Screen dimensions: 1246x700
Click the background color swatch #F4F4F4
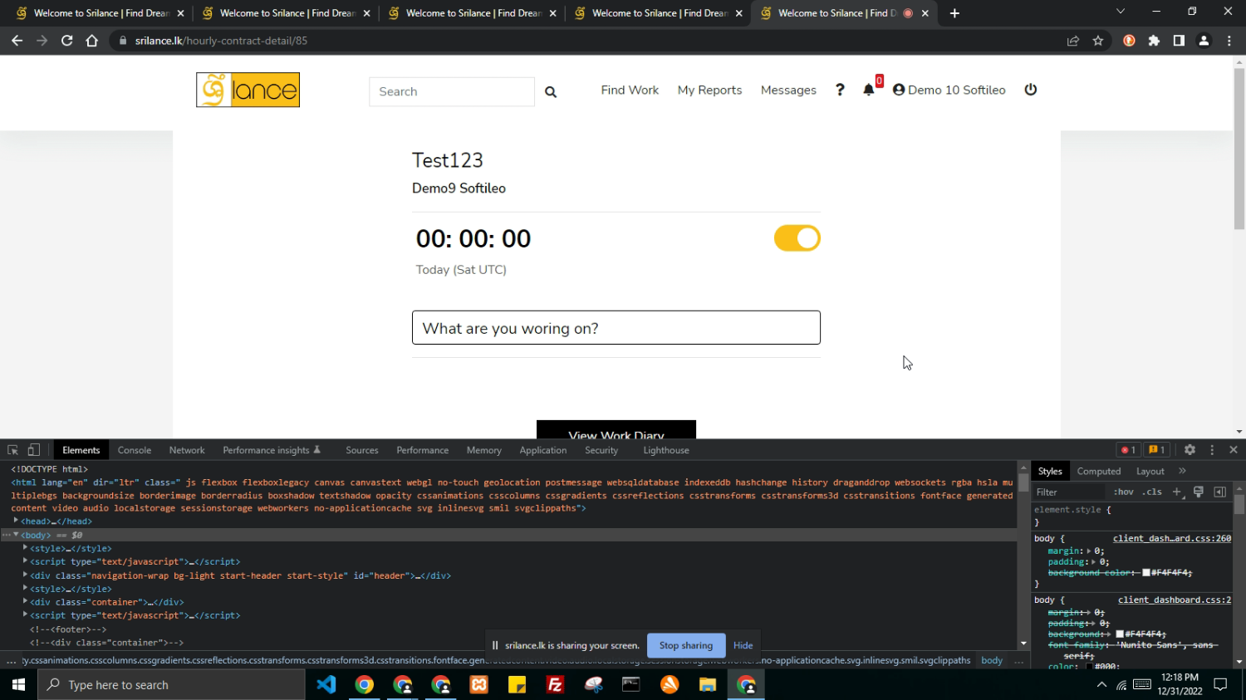coord(1146,573)
